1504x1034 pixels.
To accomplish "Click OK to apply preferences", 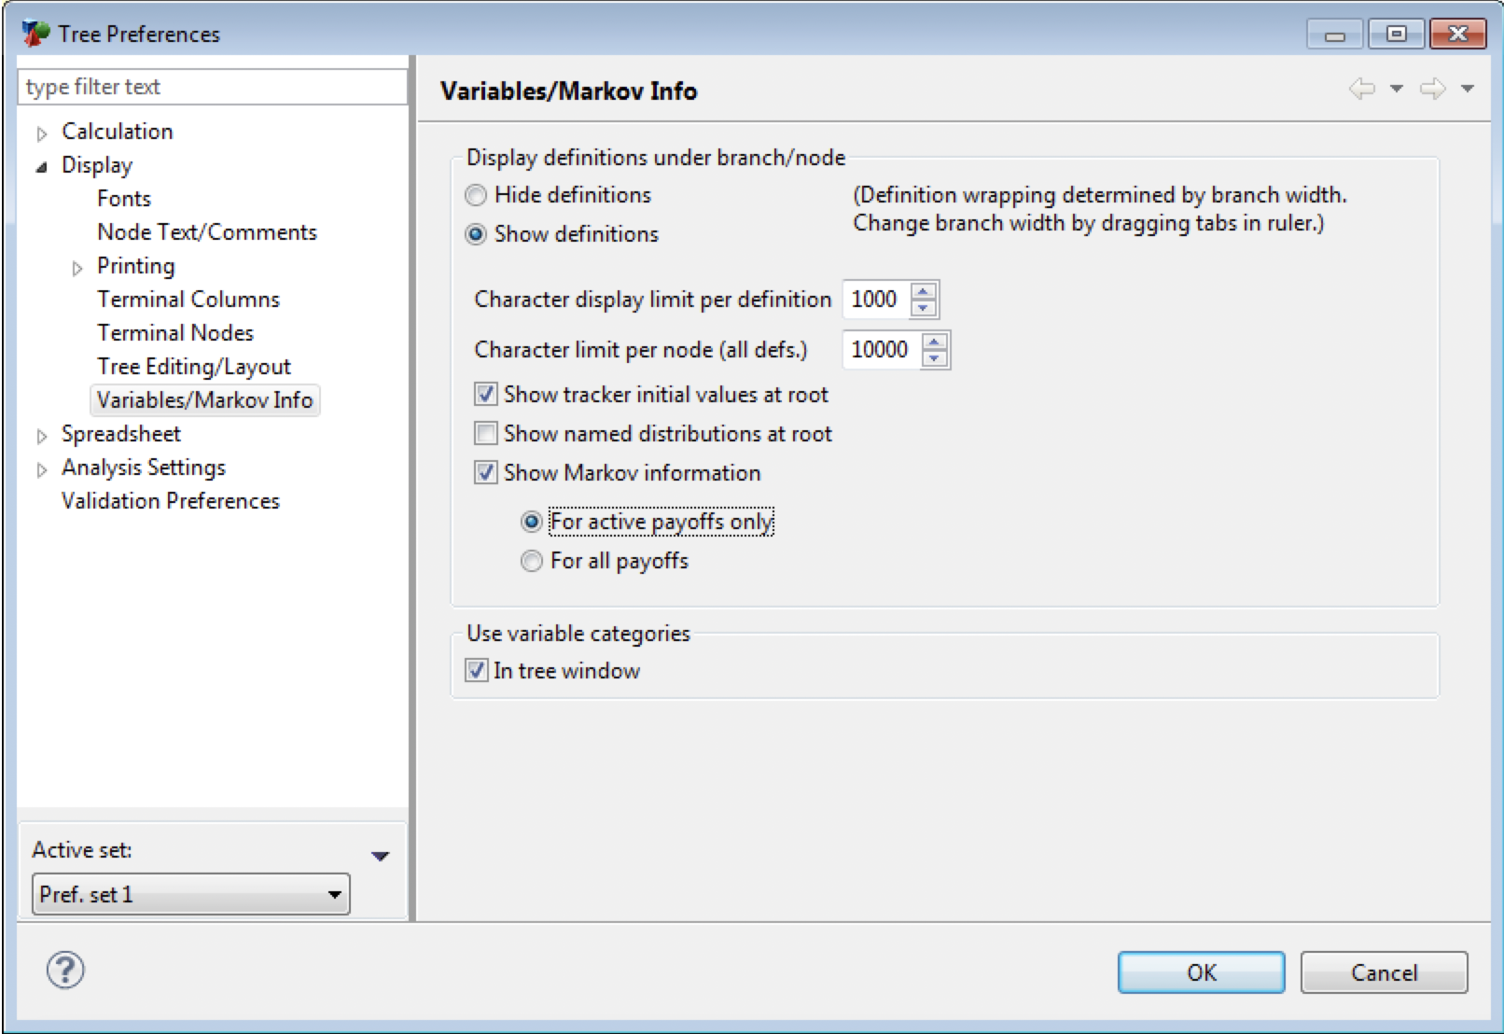I will coord(1200,972).
